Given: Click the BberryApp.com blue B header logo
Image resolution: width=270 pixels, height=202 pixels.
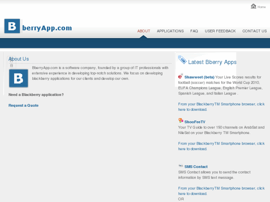Looking at the screenshot, I should coord(12,26).
